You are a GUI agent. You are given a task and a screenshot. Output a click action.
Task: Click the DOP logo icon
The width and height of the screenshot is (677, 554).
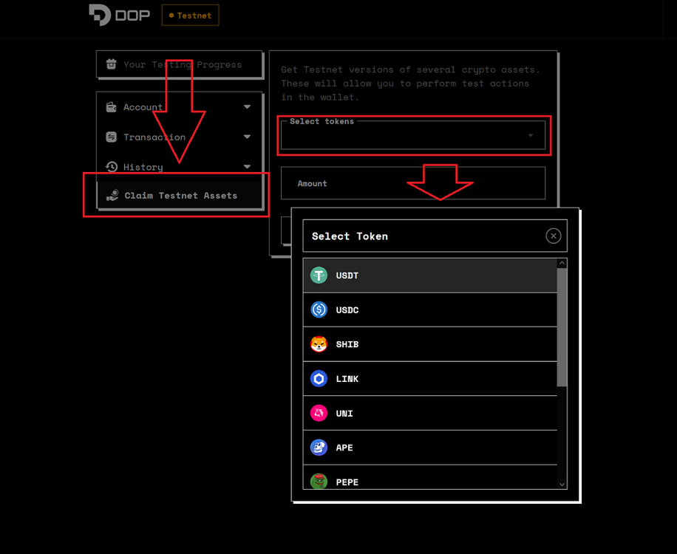(x=100, y=15)
